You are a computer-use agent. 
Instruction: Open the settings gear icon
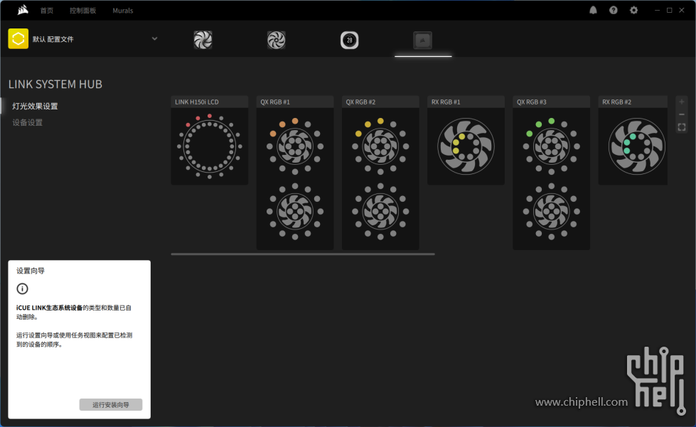pyautogui.click(x=633, y=10)
